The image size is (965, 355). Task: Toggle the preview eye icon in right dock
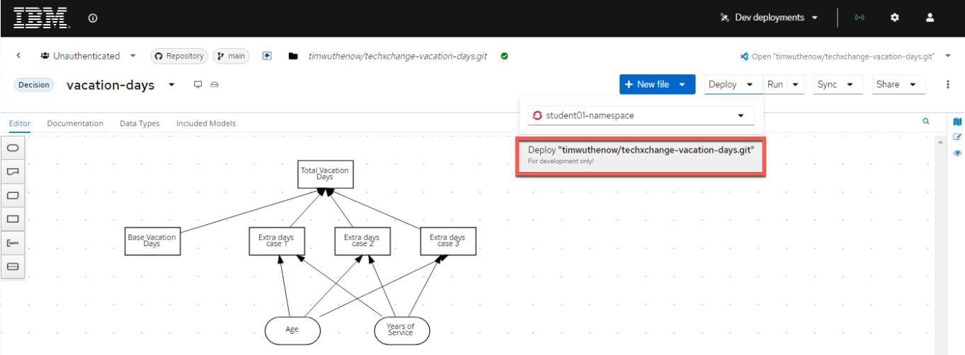[957, 153]
